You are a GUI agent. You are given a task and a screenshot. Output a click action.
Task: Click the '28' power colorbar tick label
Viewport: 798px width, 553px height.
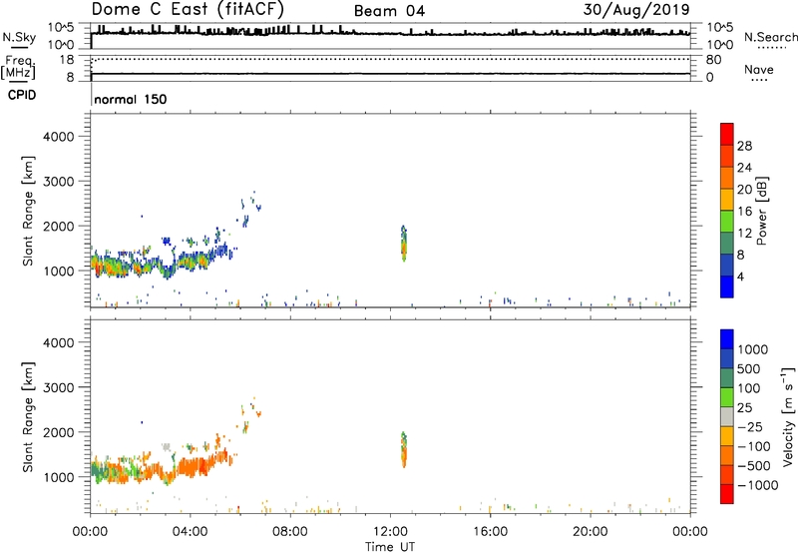pos(744,146)
